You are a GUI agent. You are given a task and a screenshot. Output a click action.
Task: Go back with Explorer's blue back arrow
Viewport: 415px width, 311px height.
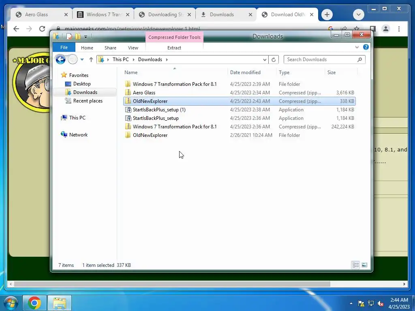(60, 60)
